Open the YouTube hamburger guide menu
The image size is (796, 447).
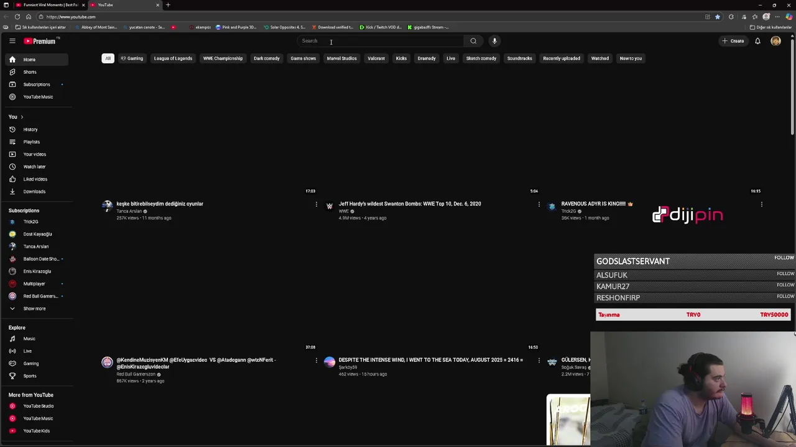point(12,41)
